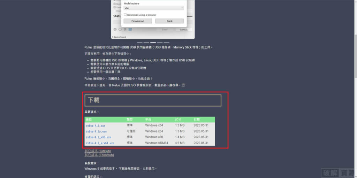The height and width of the screenshot is (178, 357).
Task: Select the third (active) carousel indicator
Action: point(153,42)
